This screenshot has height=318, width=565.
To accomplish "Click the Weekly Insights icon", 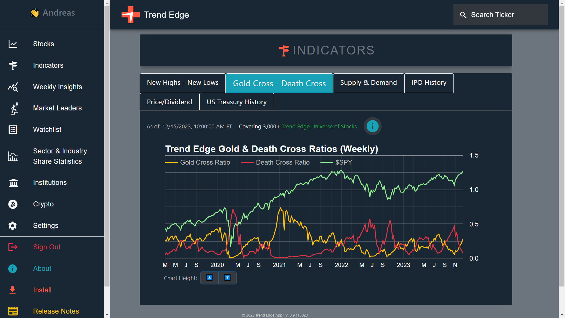I will [13, 87].
